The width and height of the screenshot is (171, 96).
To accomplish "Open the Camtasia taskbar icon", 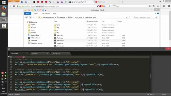I will 4,26.
